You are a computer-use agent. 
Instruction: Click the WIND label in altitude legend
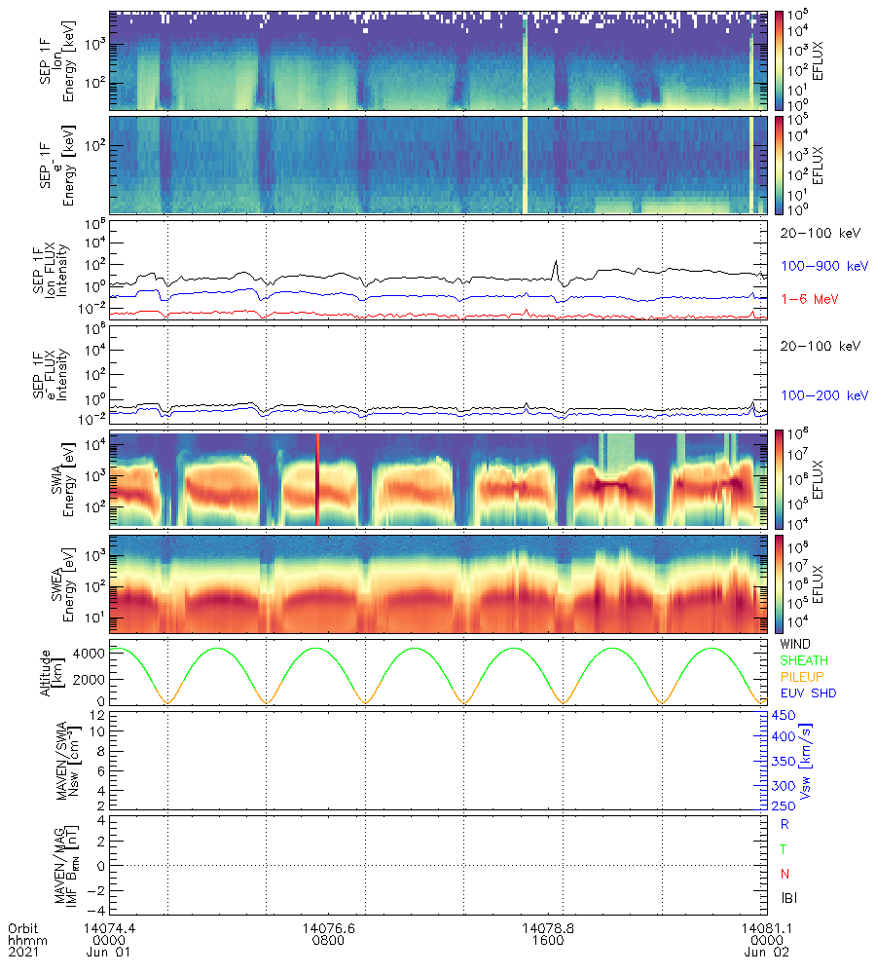click(x=795, y=645)
